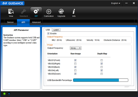Click the orange Image group title
Image resolution: width=138 pixels, height=97 pixels.
(x=50, y=45)
